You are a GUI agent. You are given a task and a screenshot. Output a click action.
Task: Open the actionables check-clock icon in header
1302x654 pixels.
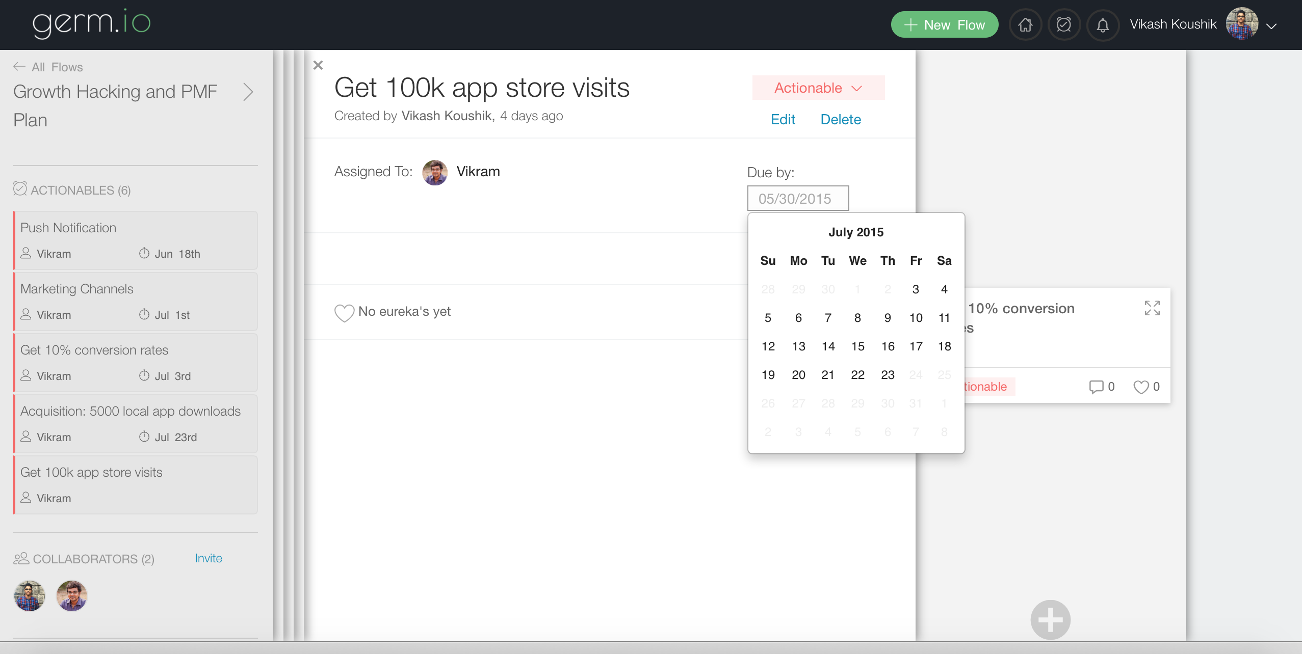pos(1064,24)
